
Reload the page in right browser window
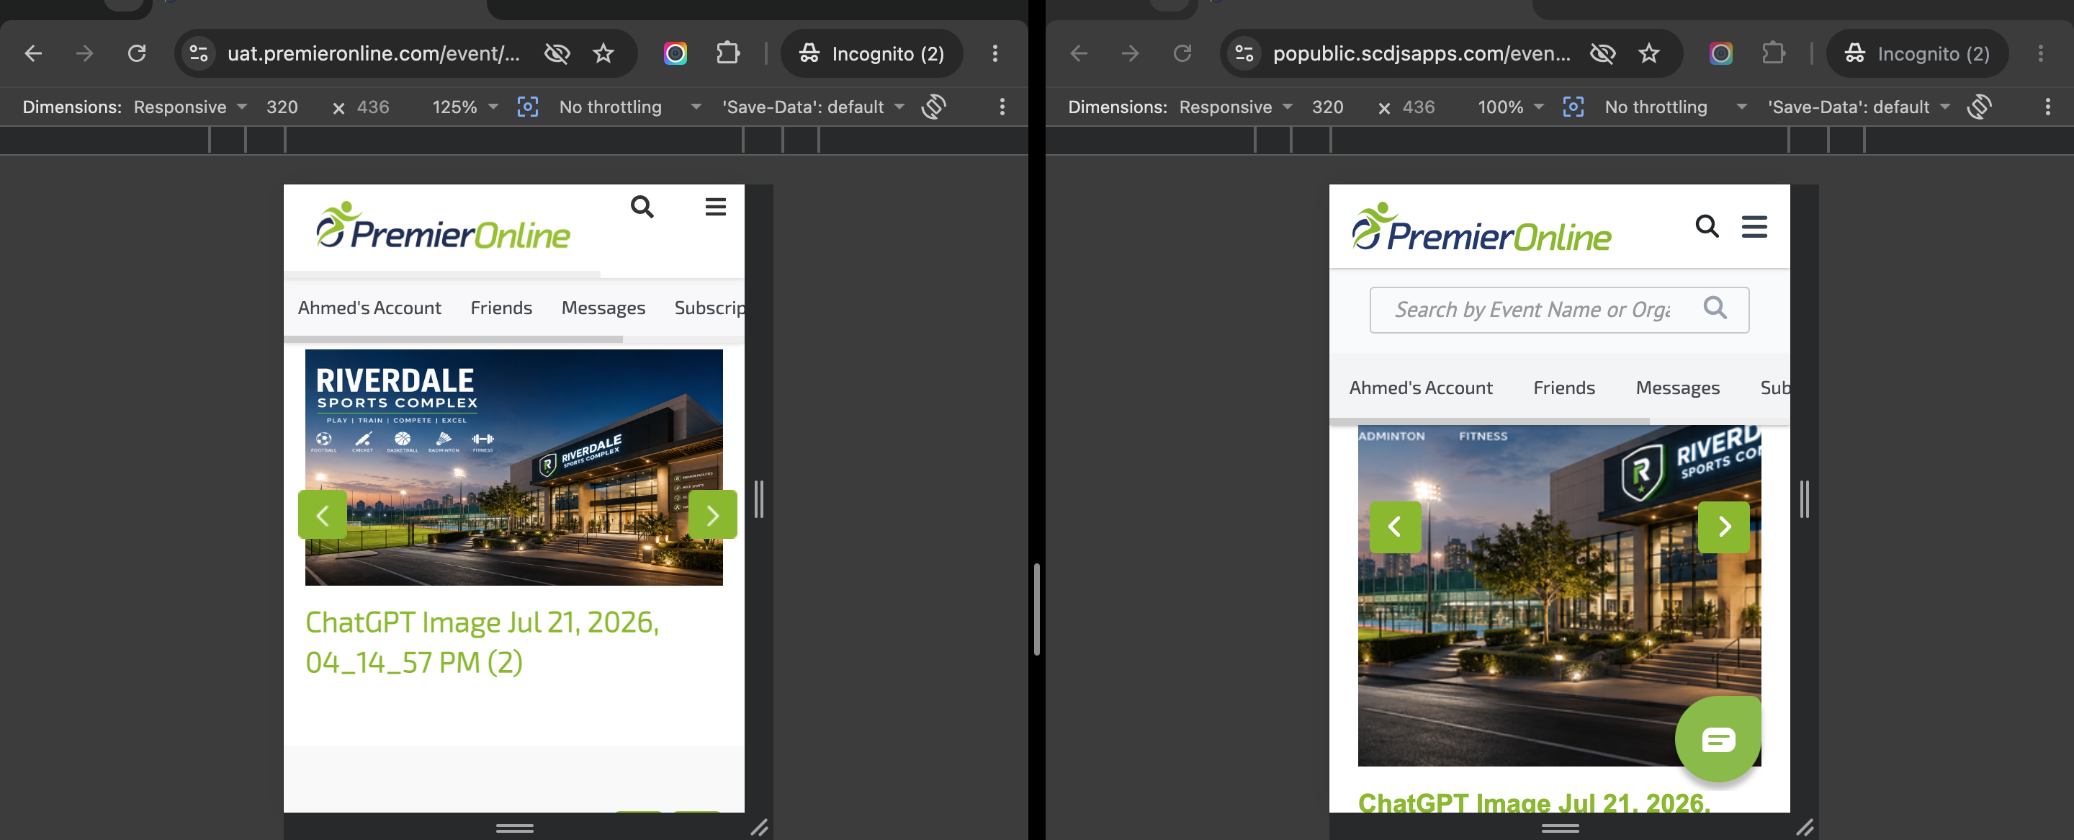(x=1182, y=53)
